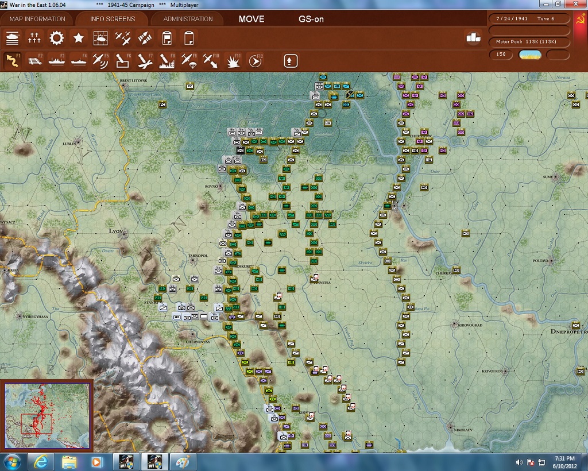Image resolution: width=588 pixels, height=471 pixels.
Task: Click the Rovno city label
Action: pos(211,186)
